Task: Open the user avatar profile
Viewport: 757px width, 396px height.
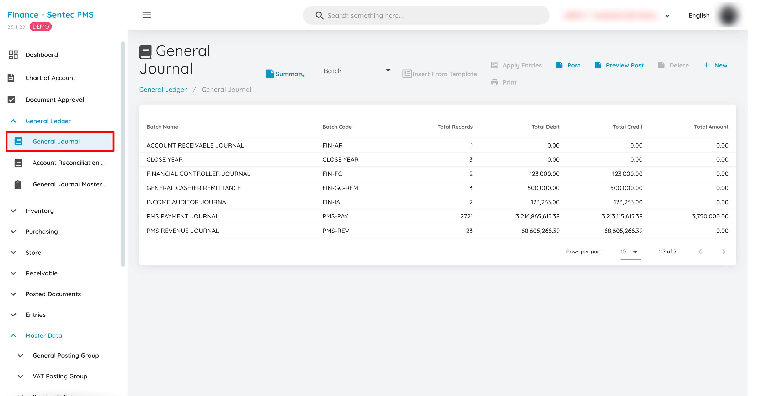Action: (729, 15)
